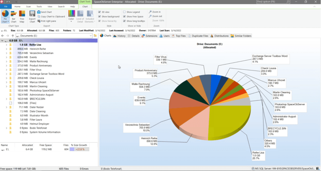
Task: Open the Scan ribbon tab
Action: pos(29,7)
